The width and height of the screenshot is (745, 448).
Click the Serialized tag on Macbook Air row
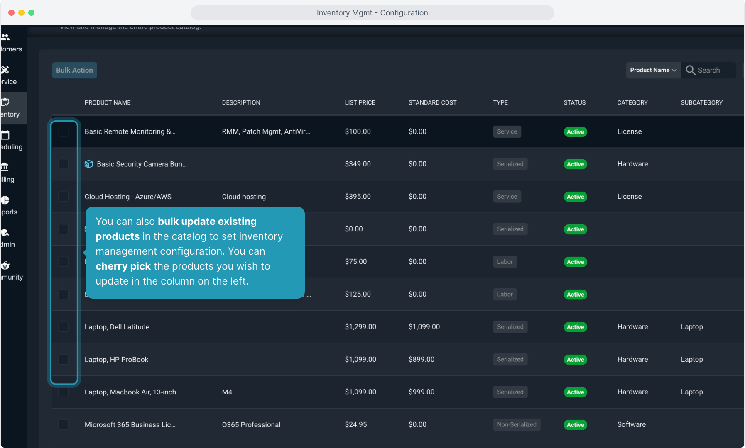click(x=510, y=392)
